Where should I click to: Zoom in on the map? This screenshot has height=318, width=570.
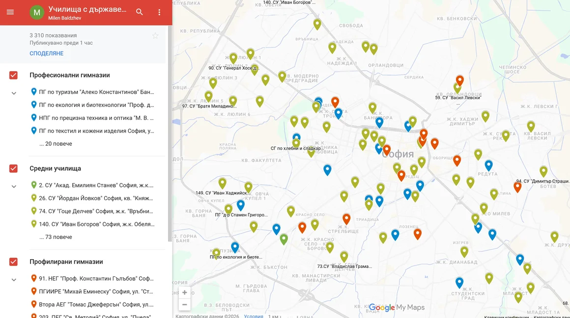point(185,292)
